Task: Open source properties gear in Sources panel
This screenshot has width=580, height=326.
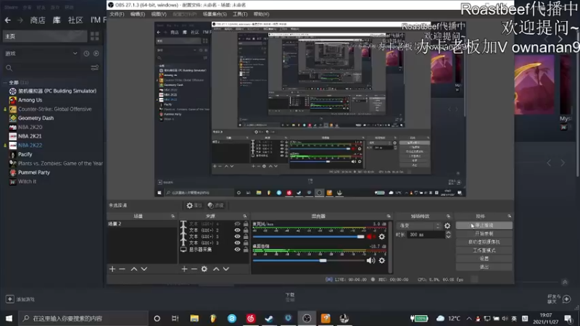Action: tap(204, 269)
